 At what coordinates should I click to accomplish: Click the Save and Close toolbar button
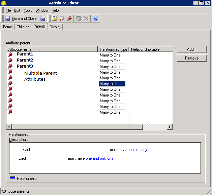pyautogui.click(x=21, y=18)
